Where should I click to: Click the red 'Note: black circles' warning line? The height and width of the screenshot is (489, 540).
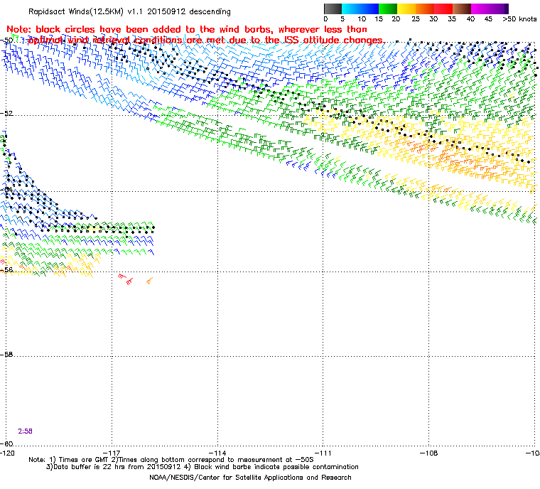coord(187,29)
